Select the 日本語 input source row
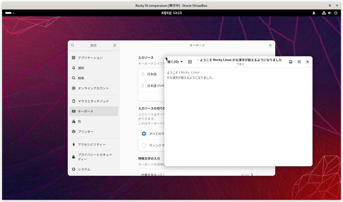The width and height of the screenshot is (343, 202). pos(151,74)
